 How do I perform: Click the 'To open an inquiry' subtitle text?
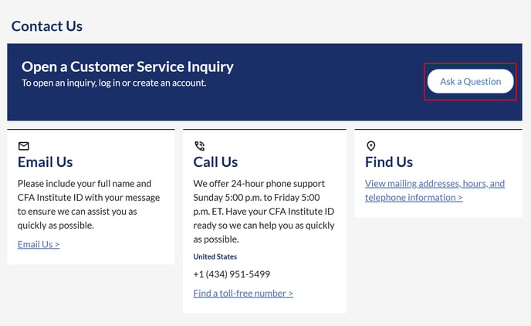click(114, 83)
